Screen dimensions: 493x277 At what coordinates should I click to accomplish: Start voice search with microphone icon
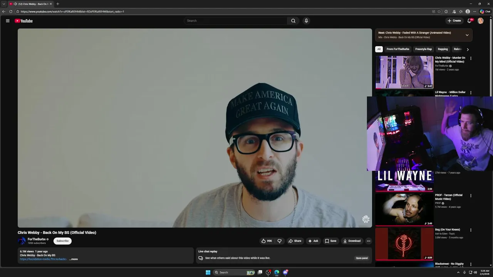[306, 21]
